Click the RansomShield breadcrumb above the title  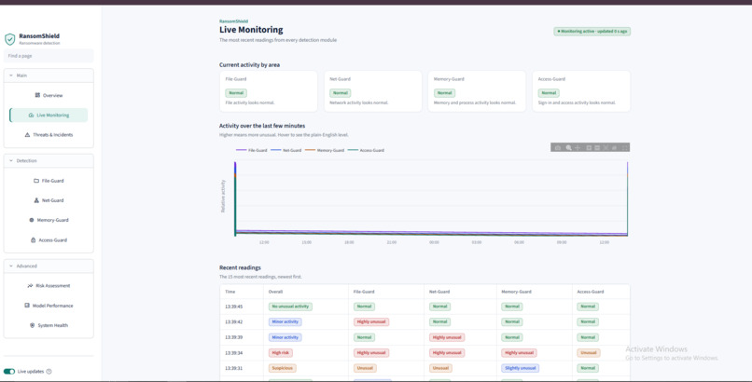click(x=233, y=21)
